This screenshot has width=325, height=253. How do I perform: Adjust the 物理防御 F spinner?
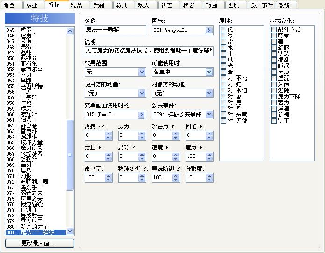click(142, 178)
